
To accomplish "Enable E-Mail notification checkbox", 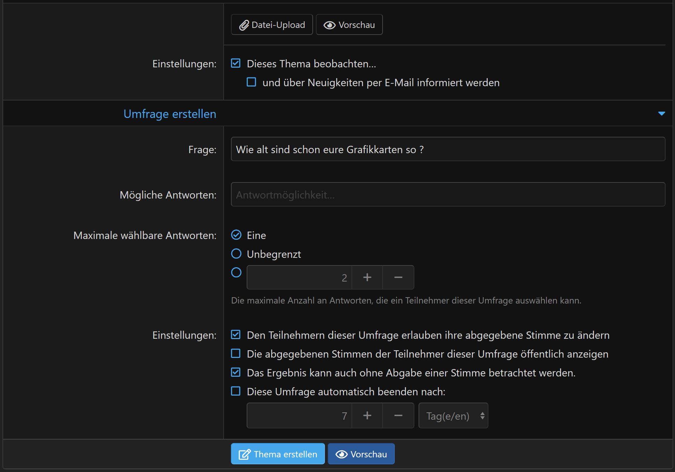I will pyautogui.click(x=252, y=82).
